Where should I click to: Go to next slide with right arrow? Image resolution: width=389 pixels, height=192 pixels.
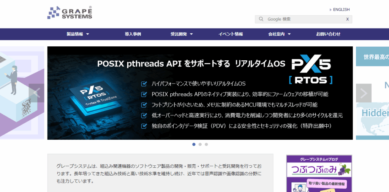click(364, 93)
